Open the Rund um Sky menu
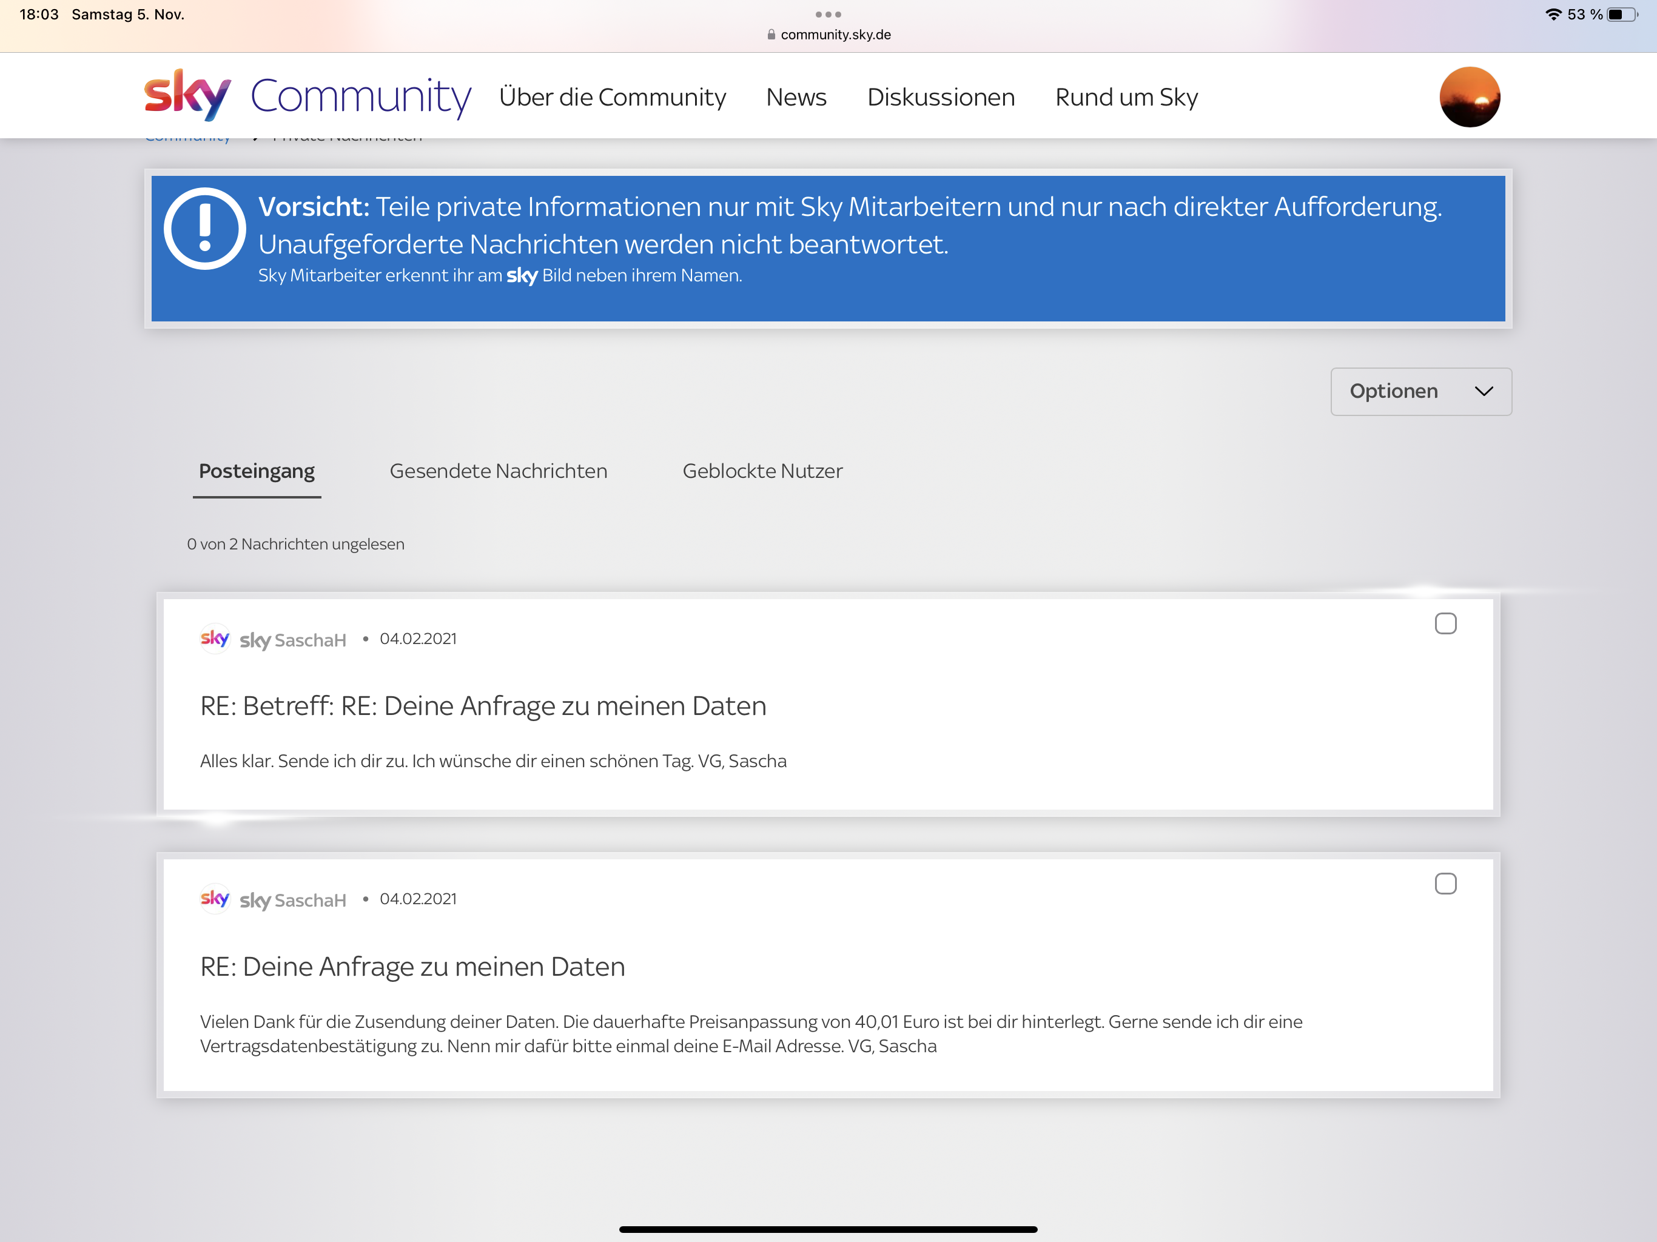This screenshot has width=1657, height=1242. click(1126, 98)
